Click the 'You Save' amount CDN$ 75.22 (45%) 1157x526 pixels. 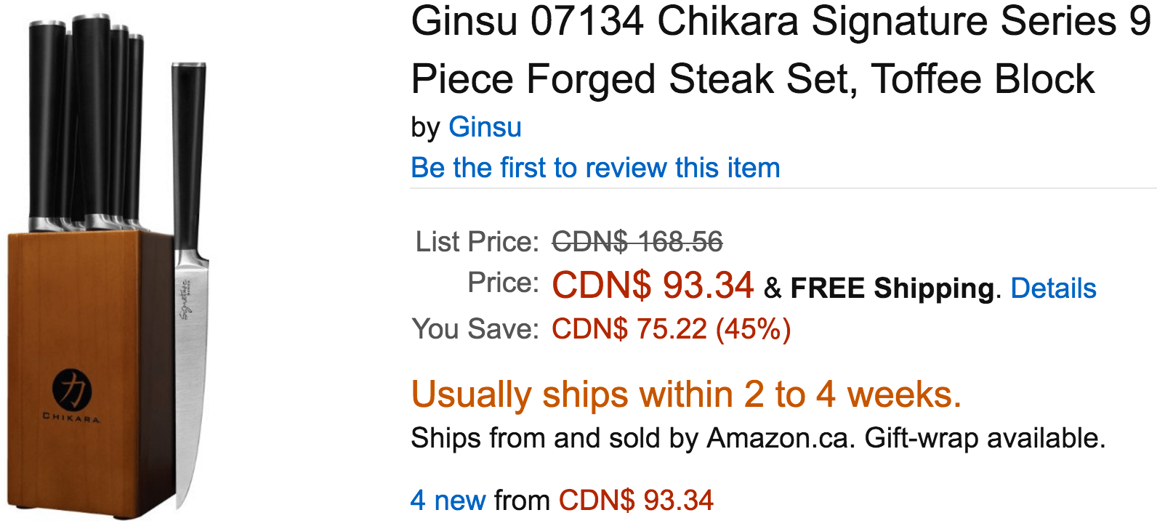(x=671, y=329)
